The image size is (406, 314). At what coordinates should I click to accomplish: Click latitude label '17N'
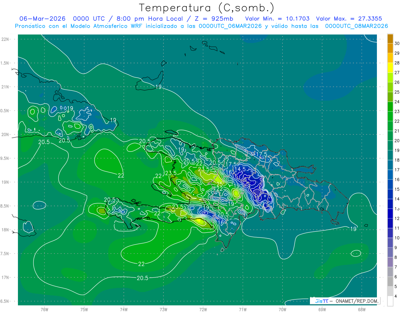5,277
